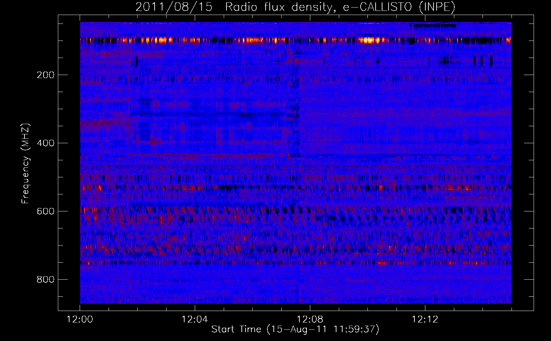Click the bright yellow burst near 12:10

(369, 40)
